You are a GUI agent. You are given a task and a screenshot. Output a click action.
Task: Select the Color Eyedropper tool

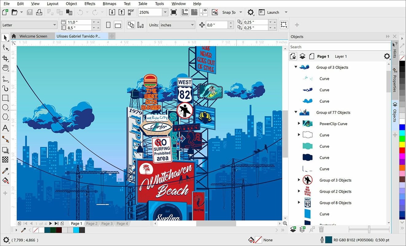(5, 170)
